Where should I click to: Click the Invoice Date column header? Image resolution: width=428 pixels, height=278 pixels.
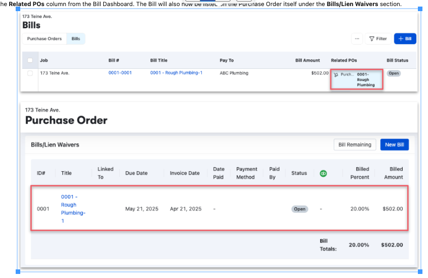click(x=185, y=173)
